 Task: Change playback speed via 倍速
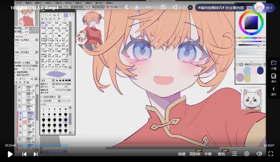coord(181,154)
